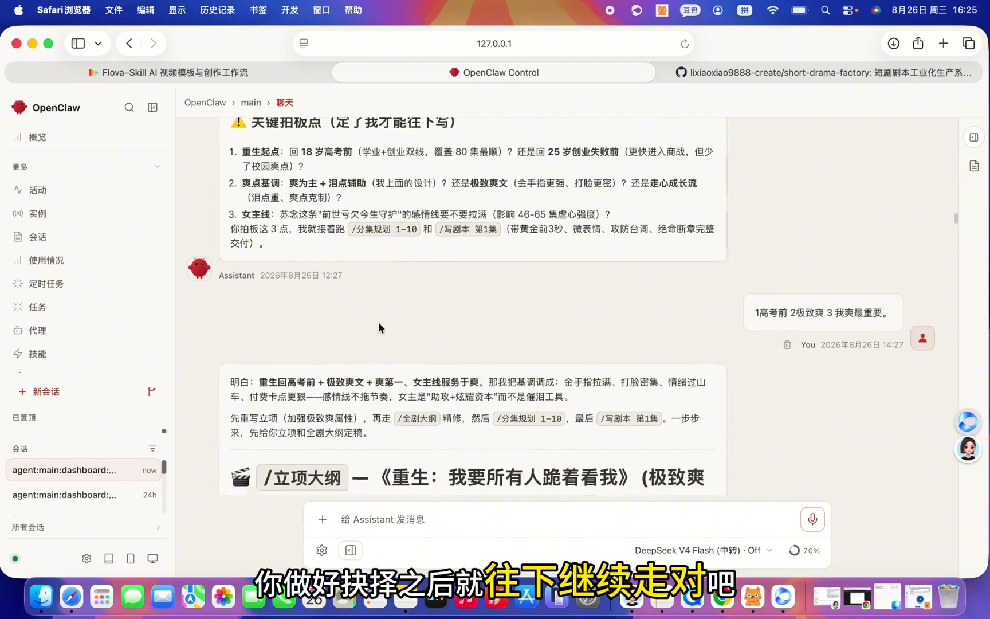Open the 概览 overview page
990x619 pixels.
(86, 137)
